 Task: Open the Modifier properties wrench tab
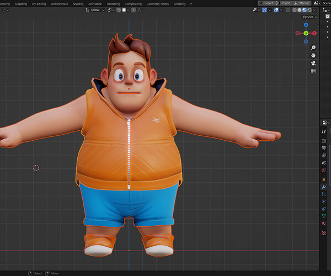(324, 187)
